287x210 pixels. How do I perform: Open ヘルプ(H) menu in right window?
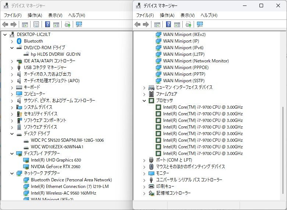(x=209, y=15)
